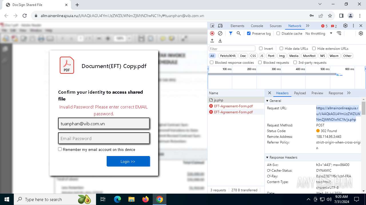Open network conditions wifi icon
366x205 pixels.
[339, 33]
